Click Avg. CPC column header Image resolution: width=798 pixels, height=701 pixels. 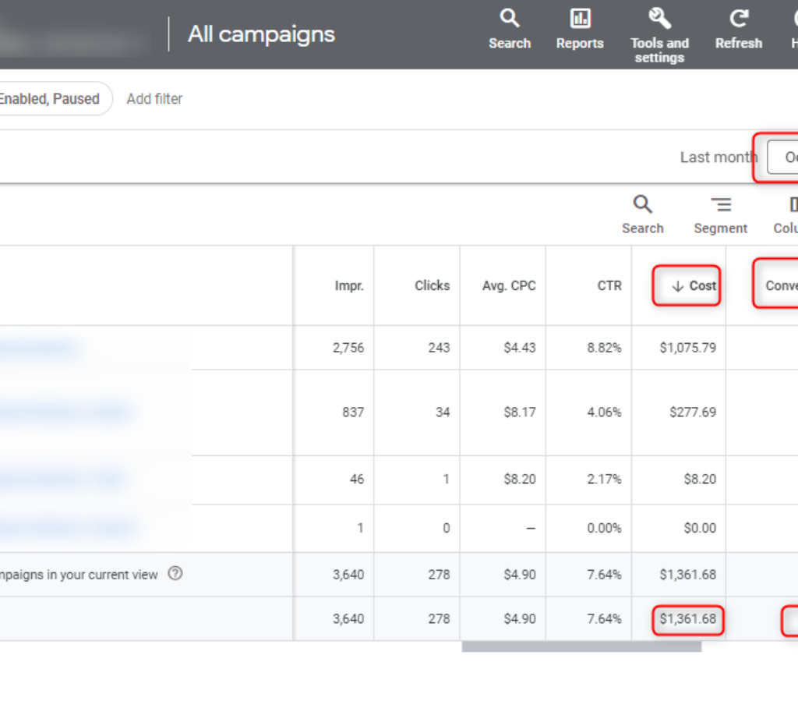[509, 285]
